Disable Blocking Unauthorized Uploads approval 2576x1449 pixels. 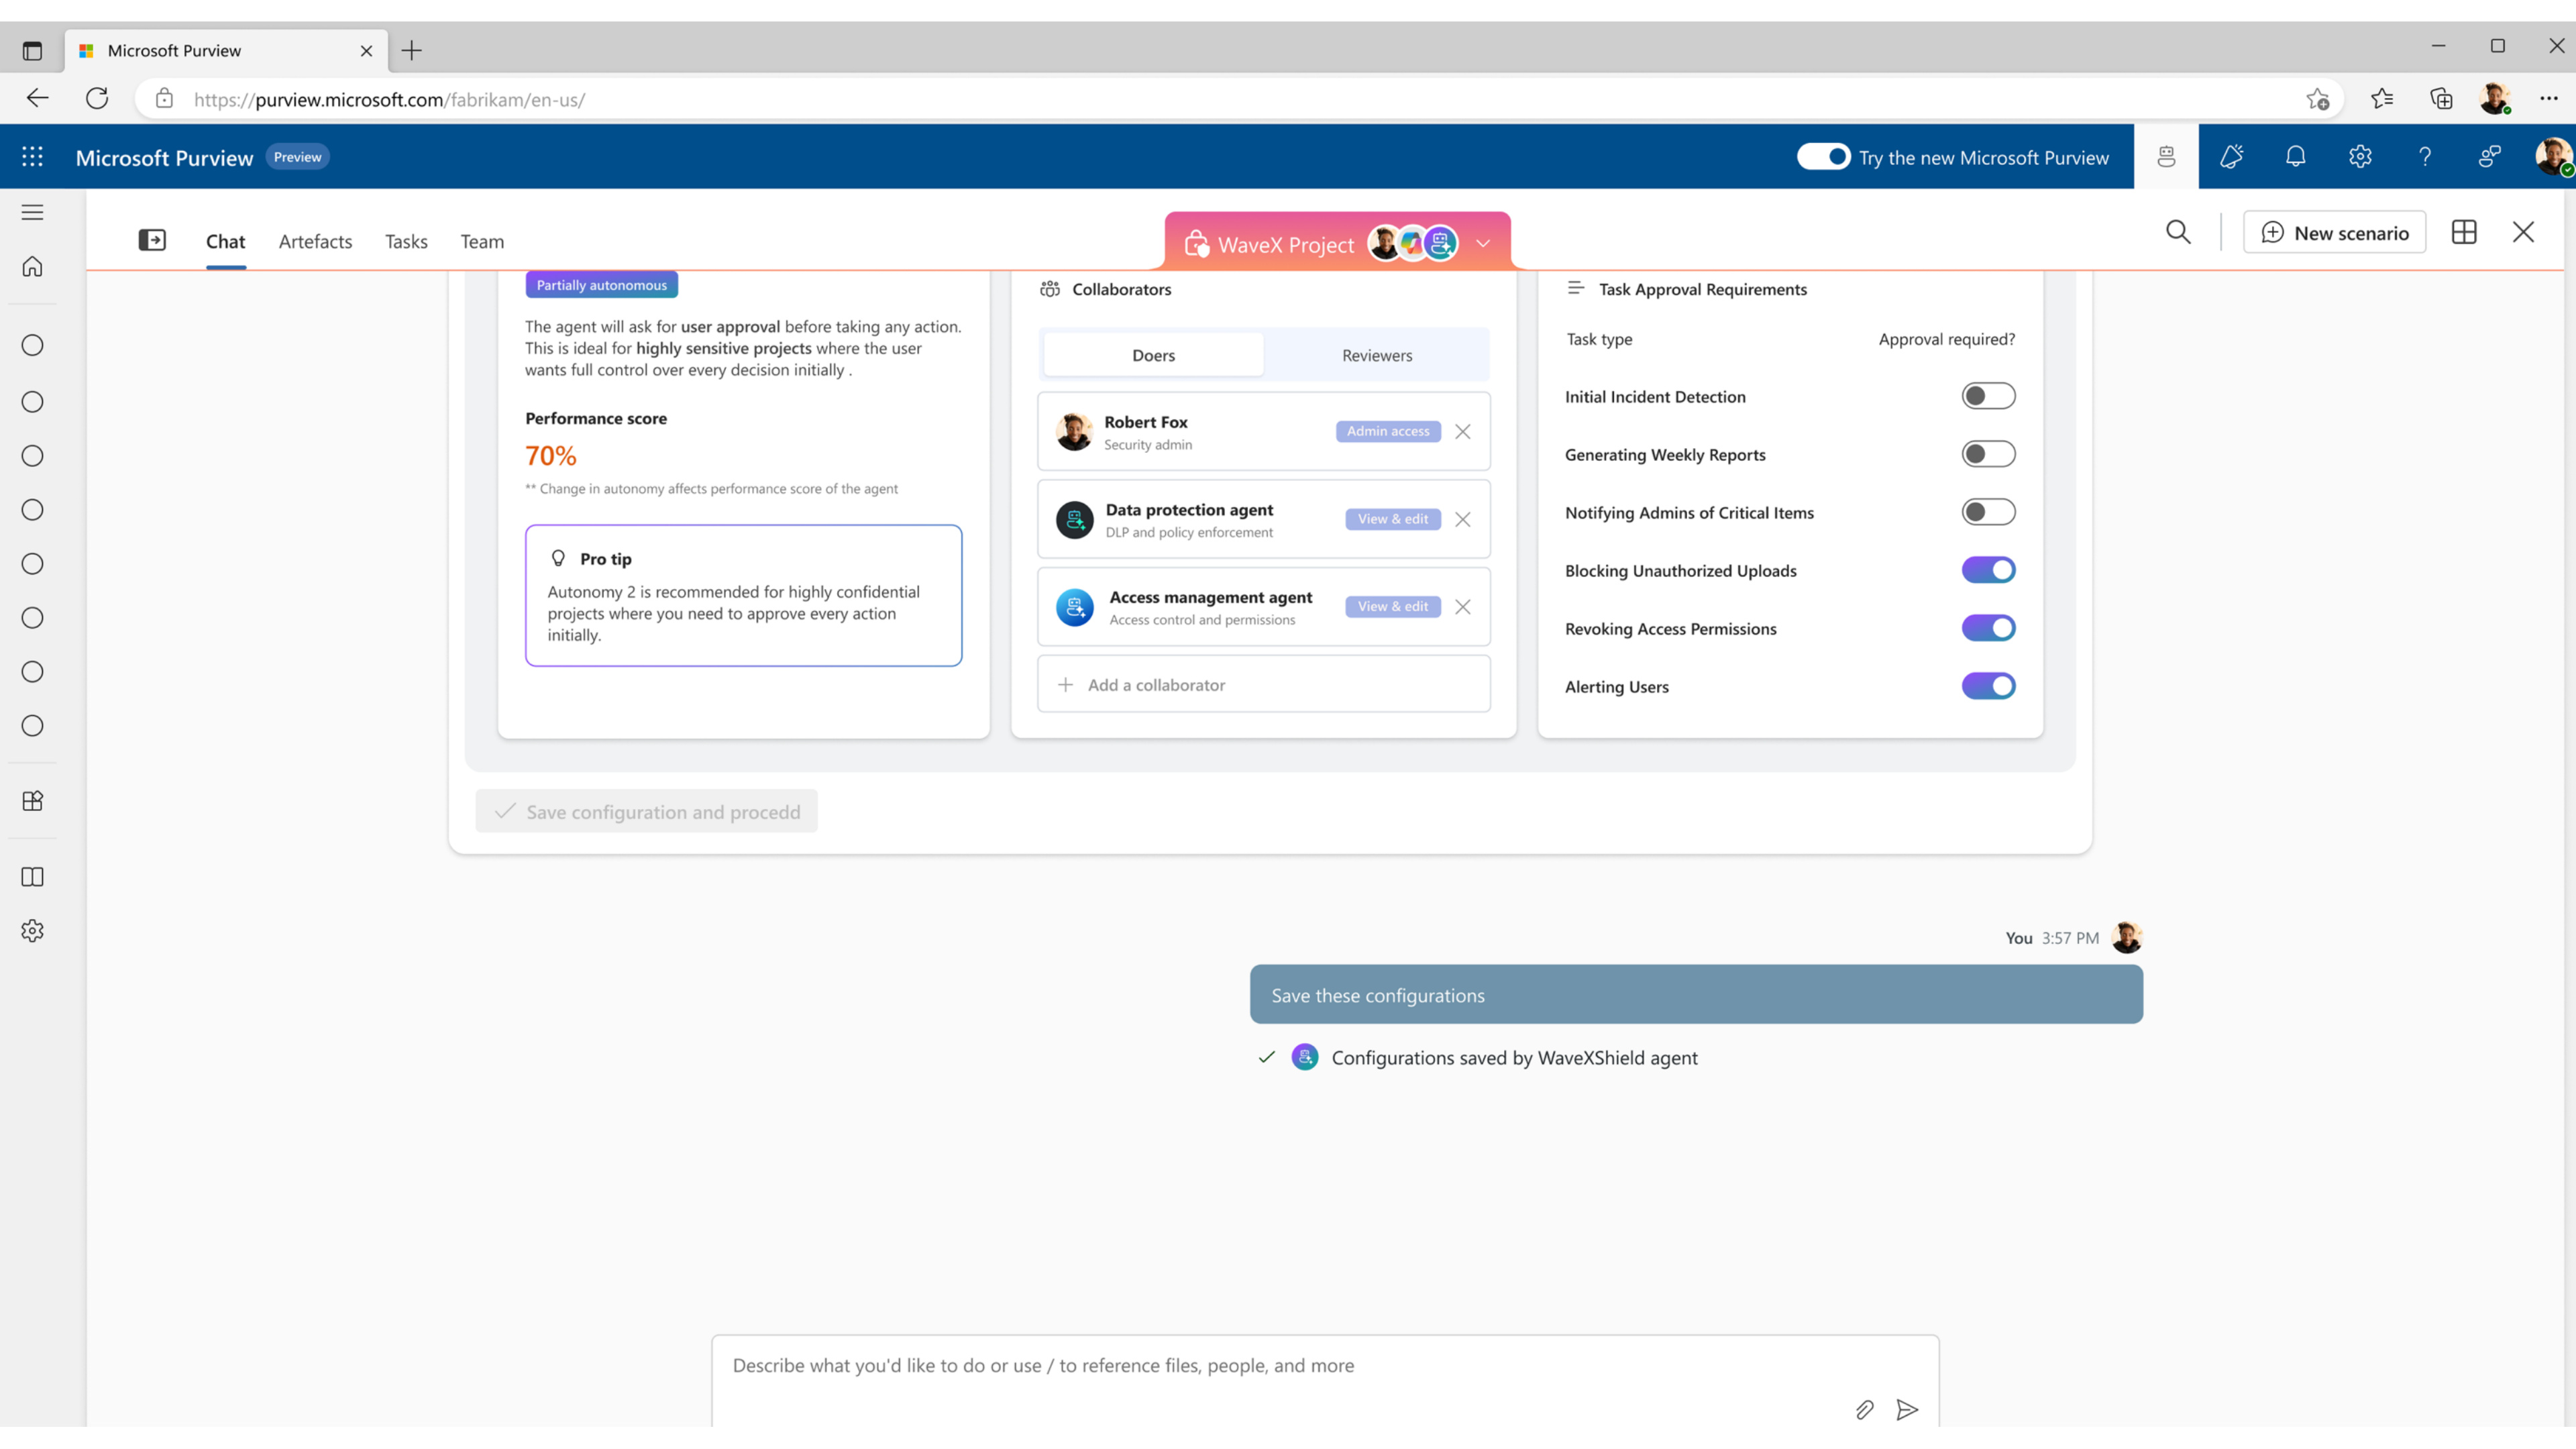[1988, 570]
